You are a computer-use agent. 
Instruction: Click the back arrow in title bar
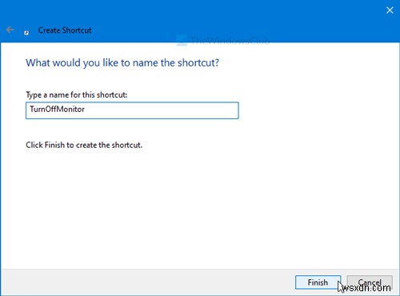[10, 30]
